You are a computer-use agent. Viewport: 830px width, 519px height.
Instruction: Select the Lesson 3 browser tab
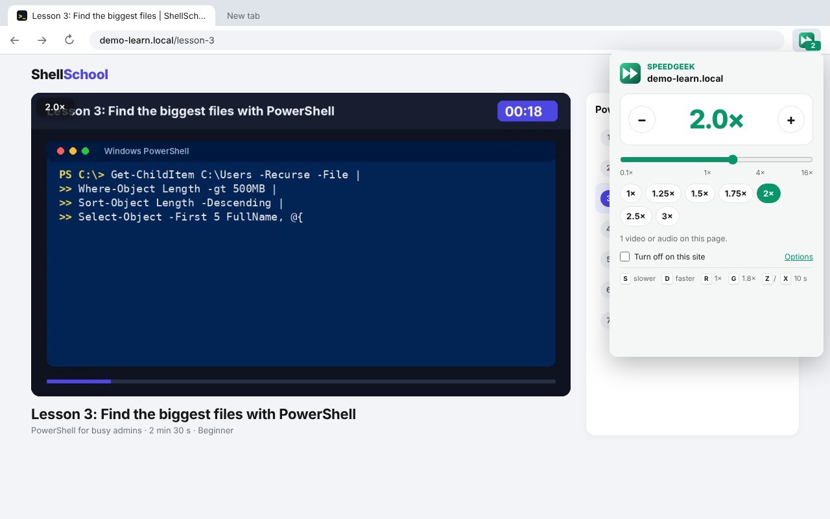[112, 16]
